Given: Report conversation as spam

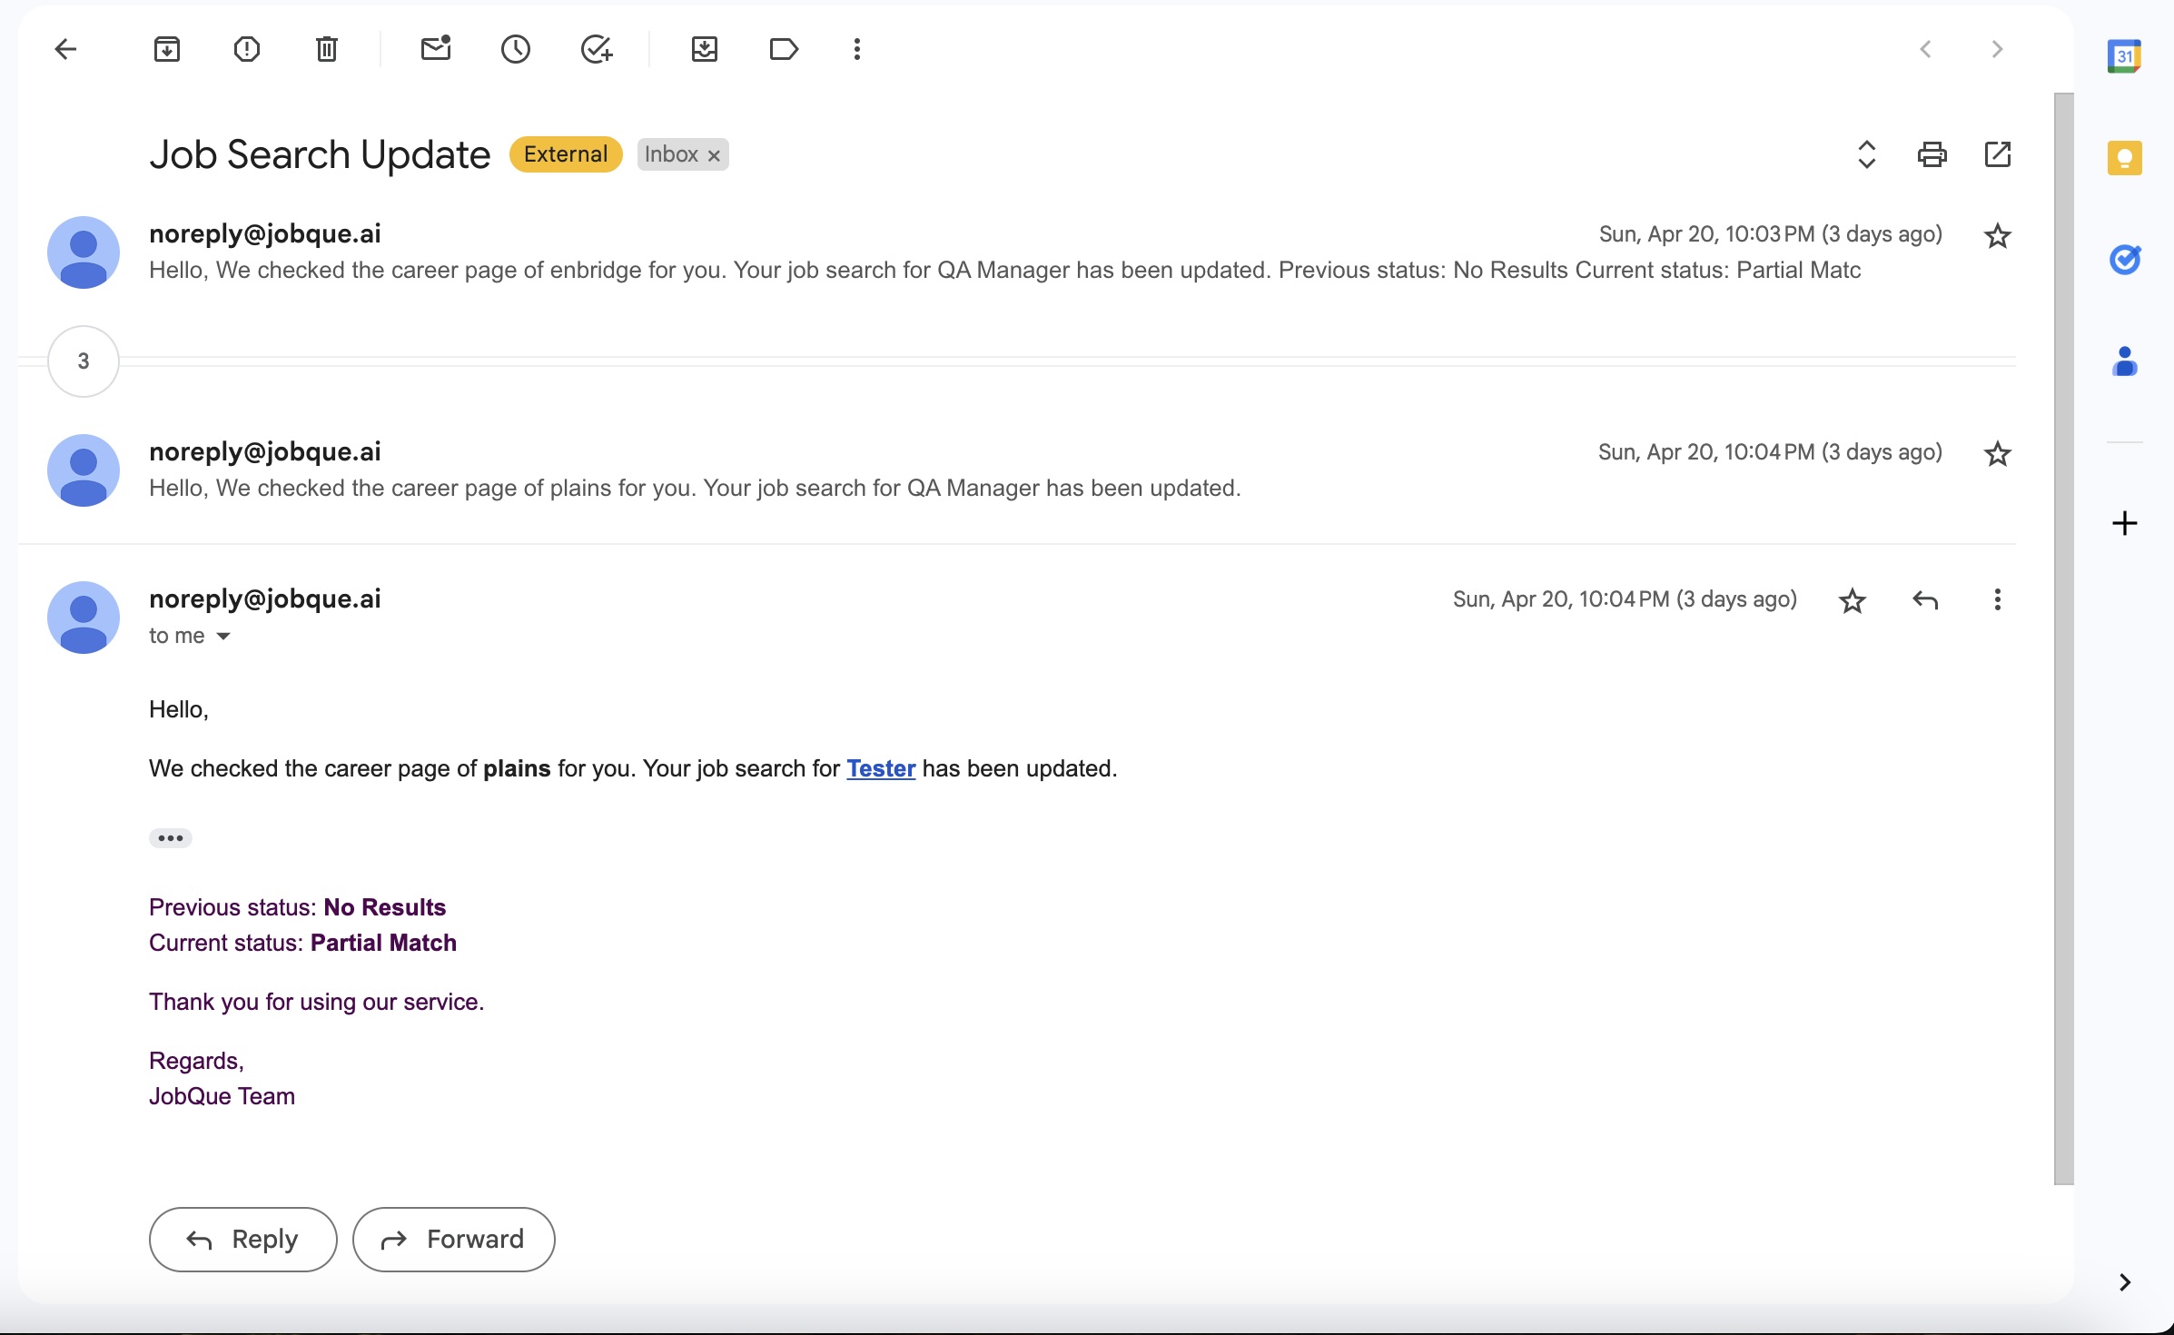Looking at the screenshot, I should pyautogui.click(x=247, y=49).
